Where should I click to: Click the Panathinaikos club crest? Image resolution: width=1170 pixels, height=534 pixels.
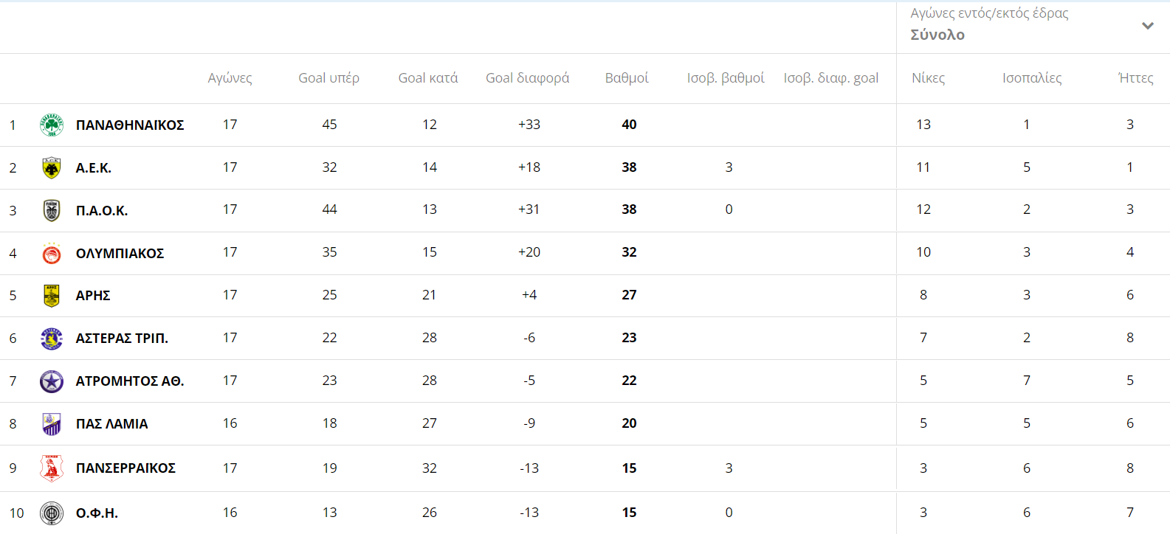51,125
